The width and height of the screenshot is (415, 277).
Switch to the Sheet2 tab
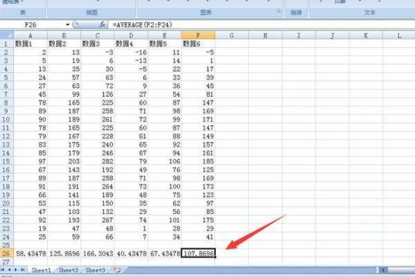68,270
